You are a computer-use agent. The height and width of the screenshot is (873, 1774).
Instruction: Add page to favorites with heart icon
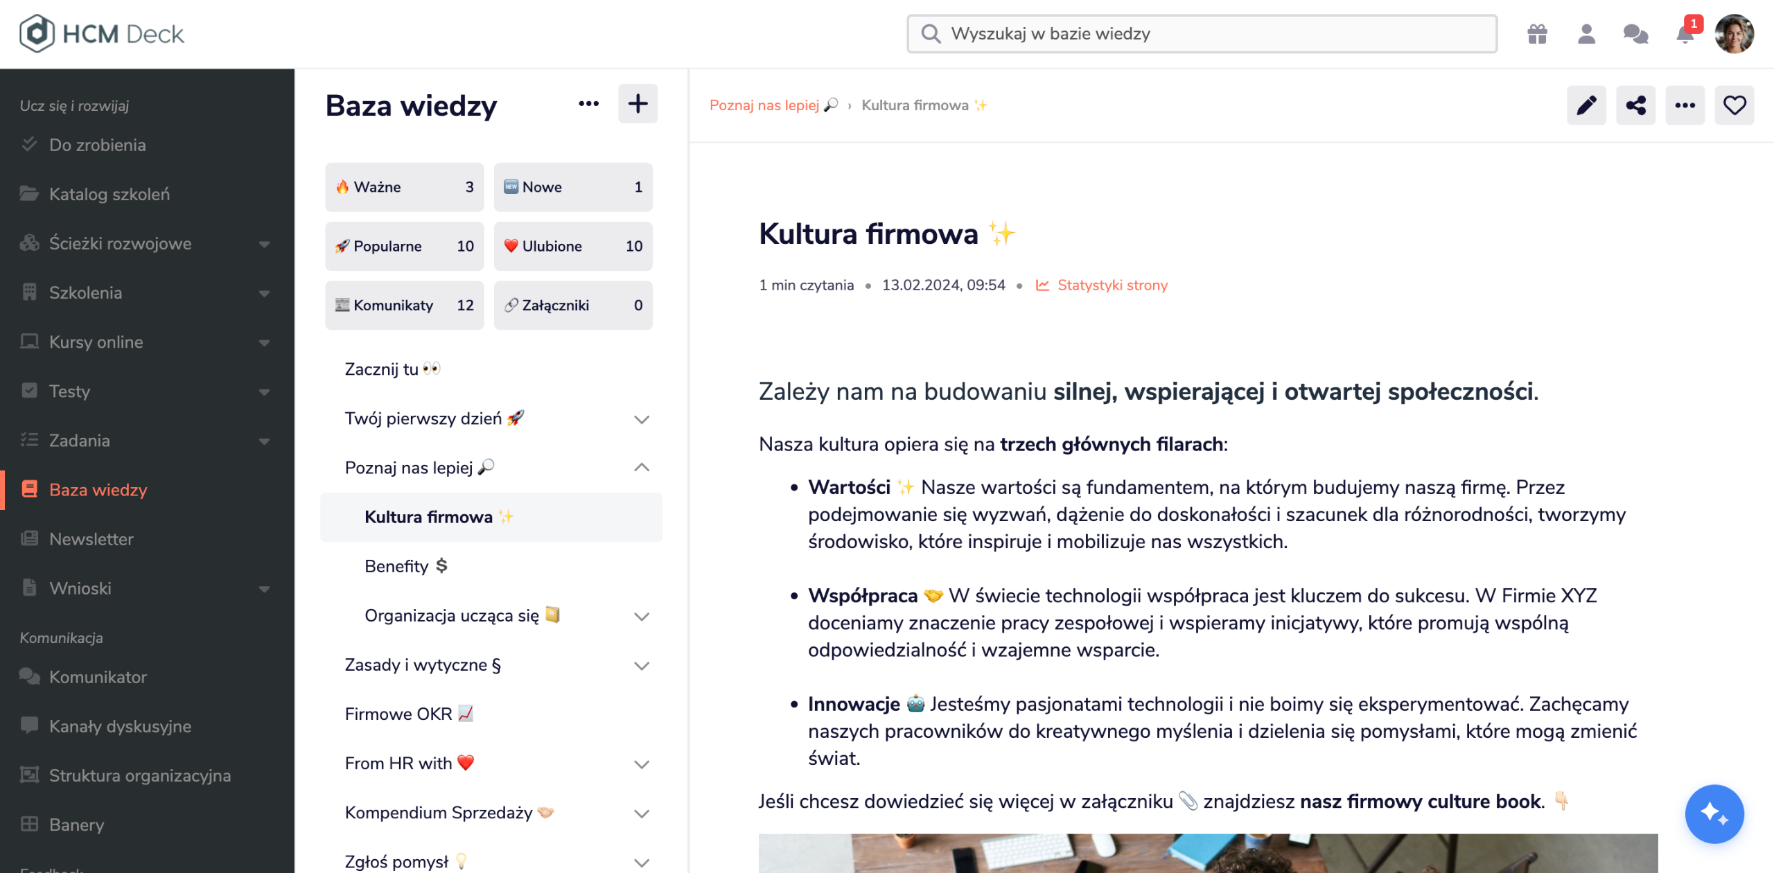coord(1733,105)
